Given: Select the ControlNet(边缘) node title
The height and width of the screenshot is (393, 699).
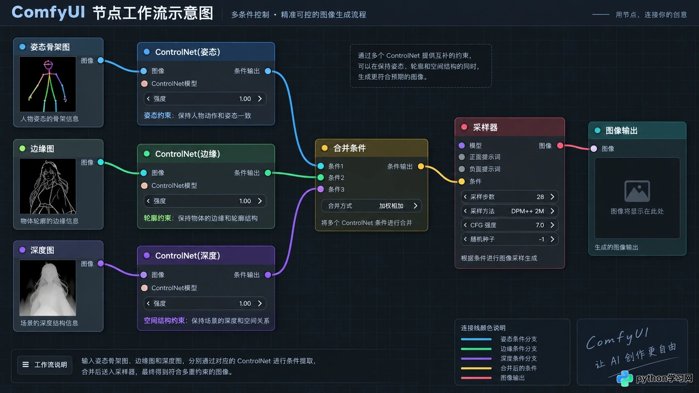Looking at the screenshot, I should [x=187, y=154].
